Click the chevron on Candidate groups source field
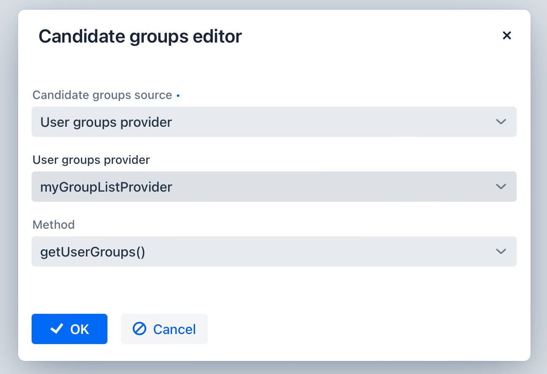 coord(501,122)
